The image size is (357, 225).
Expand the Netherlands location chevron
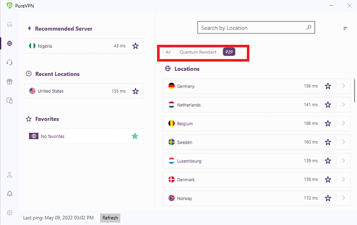coord(343,104)
